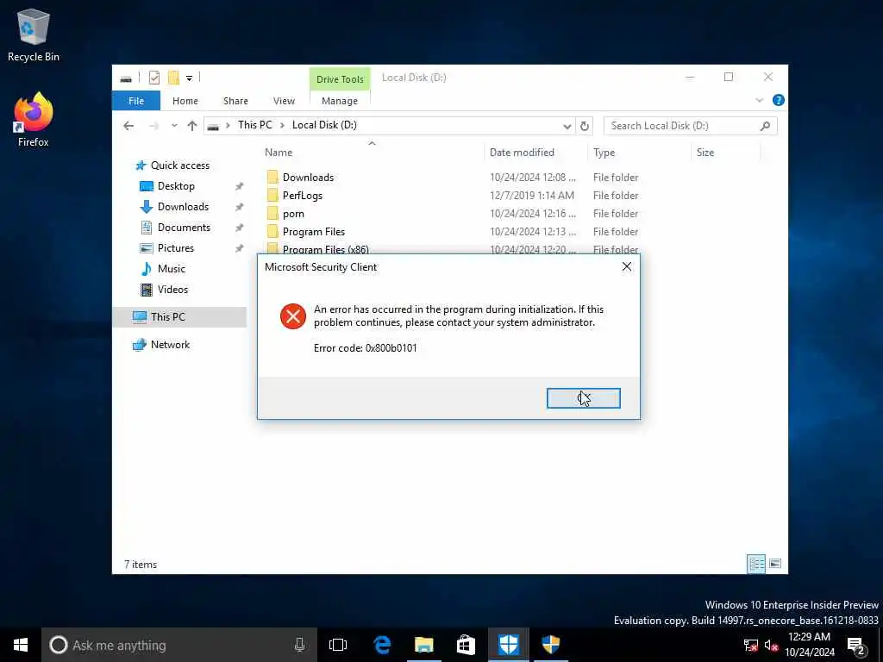Image resolution: width=883 pixels, height=662 pixels.
Task: Open Task View from the taskbar
Action: point(338,645)
